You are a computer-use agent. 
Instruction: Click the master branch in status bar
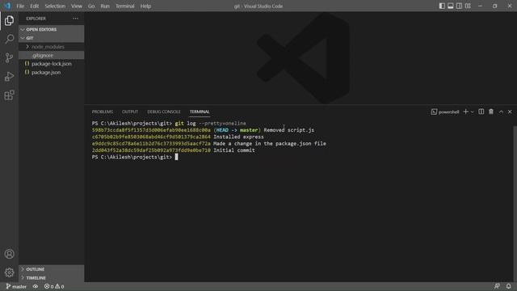click(x=16, y=286)
